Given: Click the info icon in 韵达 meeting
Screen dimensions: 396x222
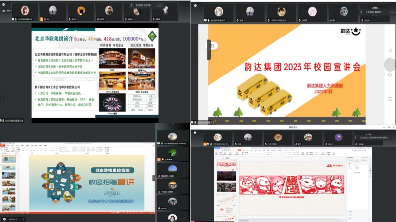Looking at the screenshot, I should coord(195,6).
